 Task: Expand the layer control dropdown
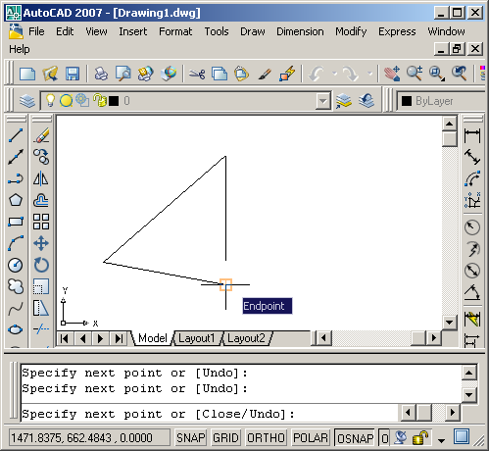[322, 101]
